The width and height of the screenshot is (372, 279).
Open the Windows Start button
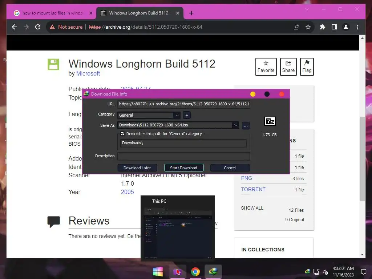click(x=158, y=272)
